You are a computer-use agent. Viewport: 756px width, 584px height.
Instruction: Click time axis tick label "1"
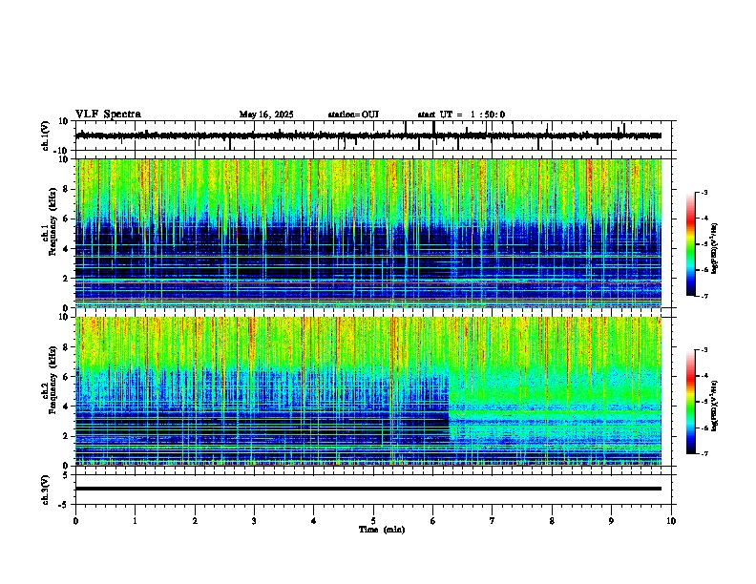pyautogui.click(x=135, y=521)
